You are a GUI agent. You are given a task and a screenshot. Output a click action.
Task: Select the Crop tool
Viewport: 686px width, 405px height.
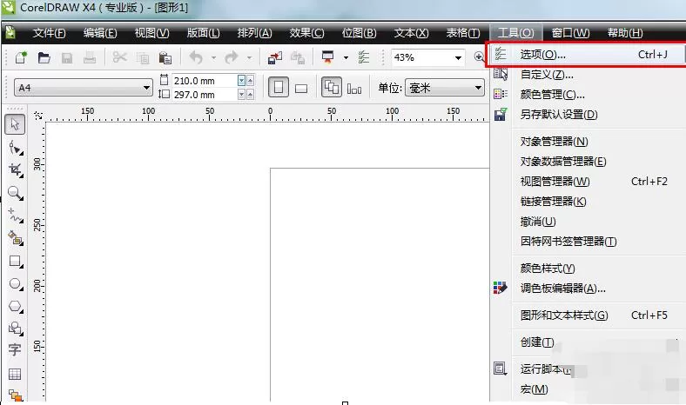[x=16, y=169]
